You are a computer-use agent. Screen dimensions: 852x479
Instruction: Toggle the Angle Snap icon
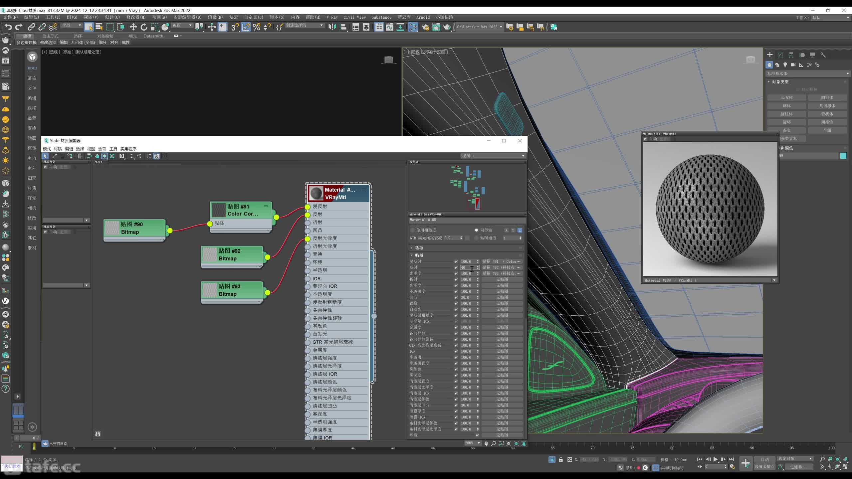pyautogui.click(x=246, y=27)
